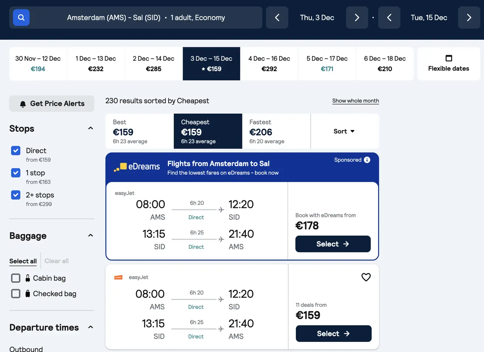Go to previous departure date arrow
Screen dimensions: 484x352
[x=277, y=17]
